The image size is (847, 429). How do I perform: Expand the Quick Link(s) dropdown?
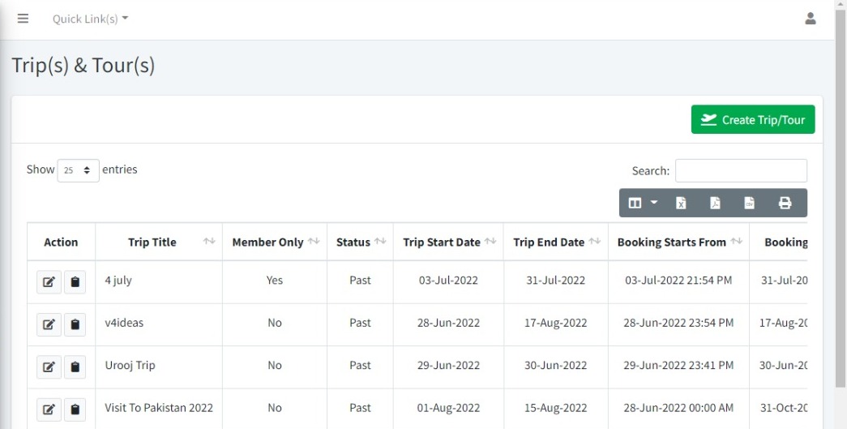90,19
